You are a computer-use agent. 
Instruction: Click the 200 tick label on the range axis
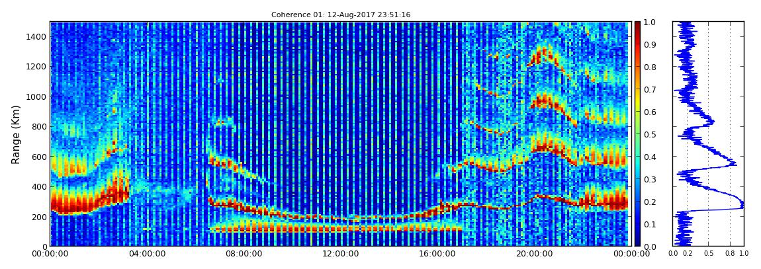[38, 217]
